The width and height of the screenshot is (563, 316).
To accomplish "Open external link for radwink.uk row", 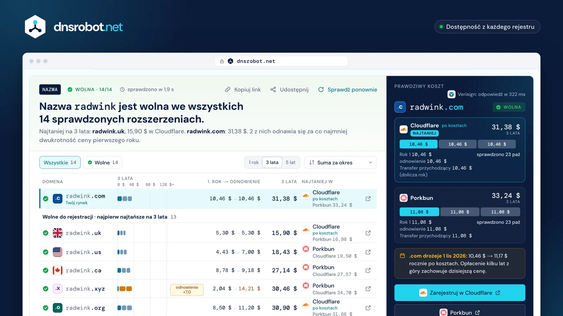I will (x=368, y=233).
